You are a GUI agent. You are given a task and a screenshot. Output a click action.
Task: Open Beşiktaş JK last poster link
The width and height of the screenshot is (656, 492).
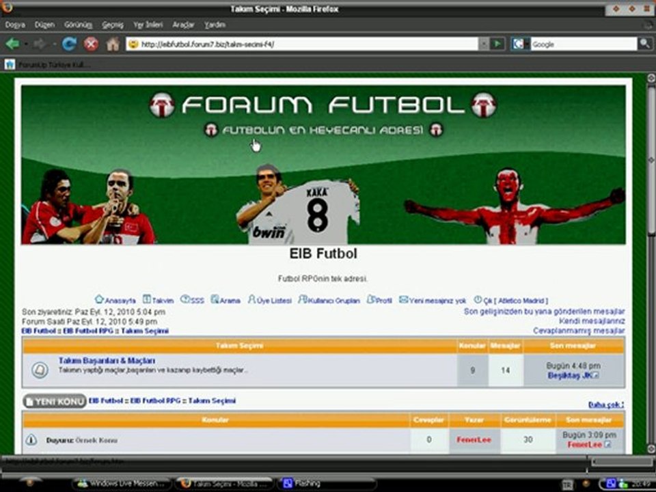pos(569,376)
